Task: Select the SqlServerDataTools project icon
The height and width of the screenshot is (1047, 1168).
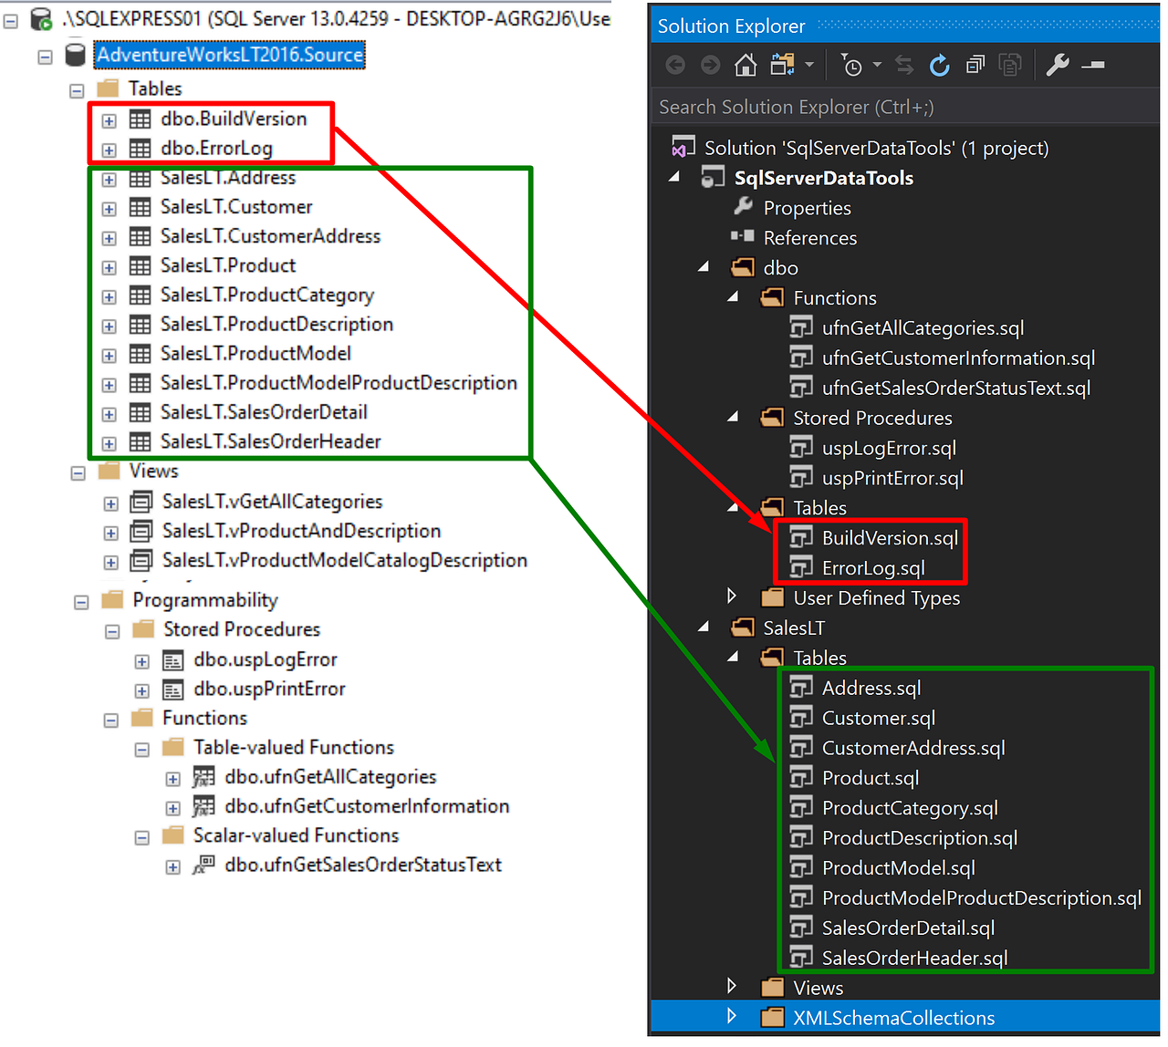Action: (712, 178)
